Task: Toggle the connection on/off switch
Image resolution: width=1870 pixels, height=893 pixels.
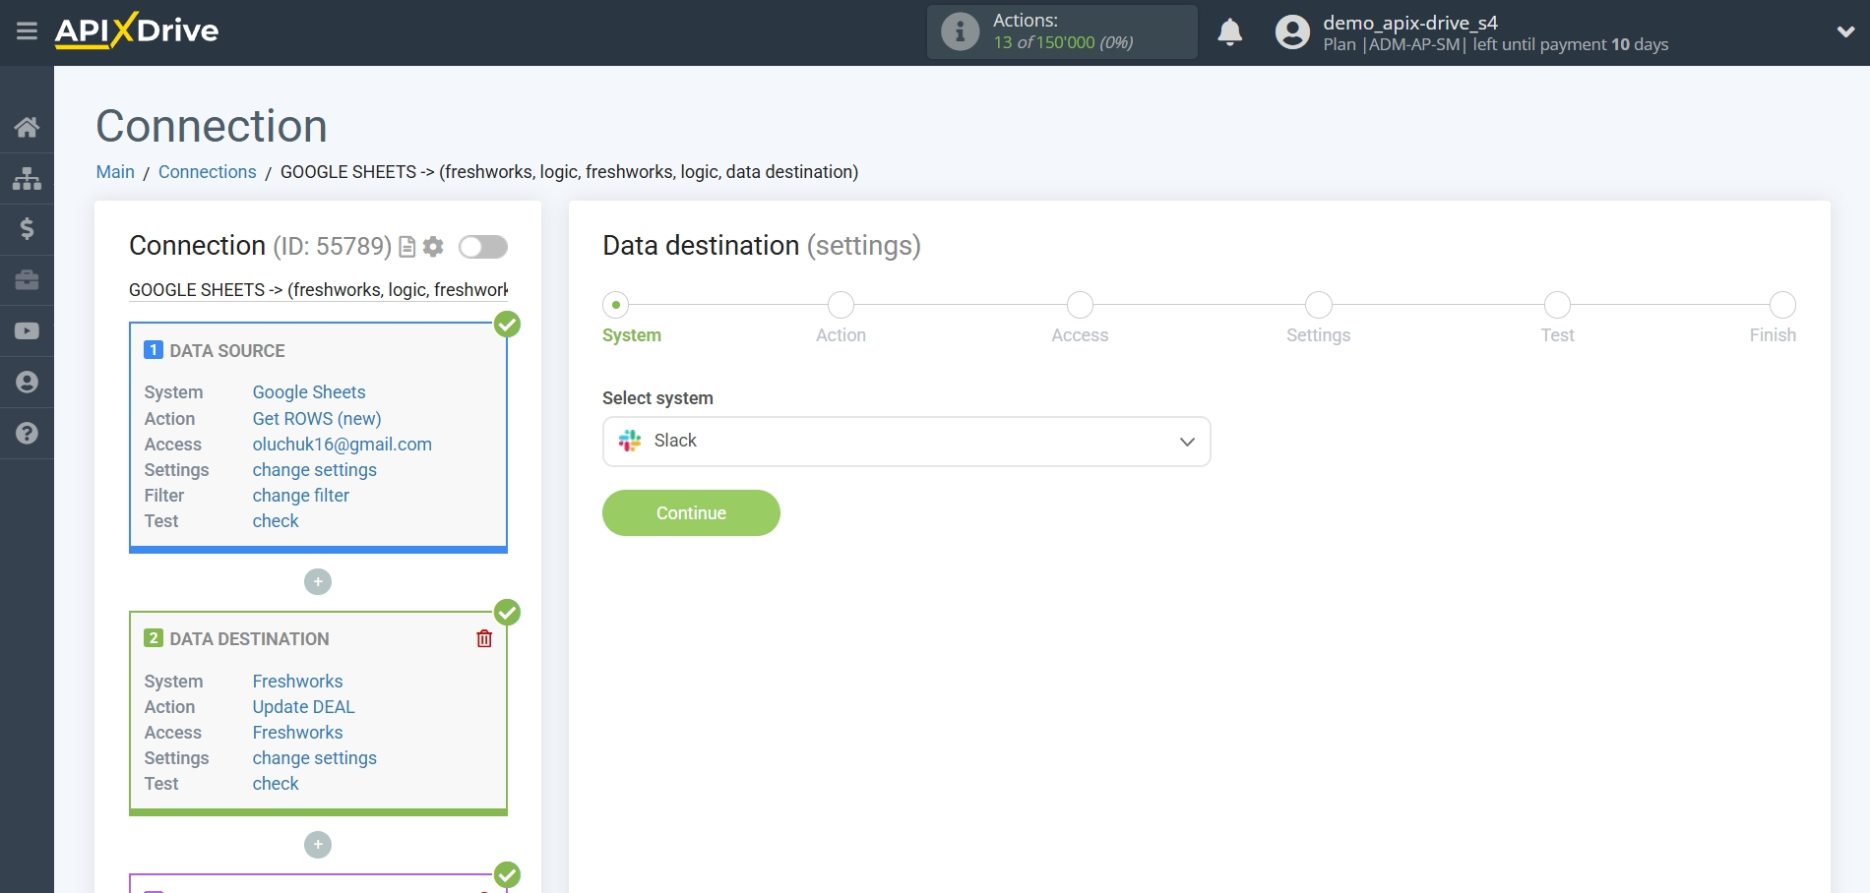Action: pyautogui.click(x=483, y=247)
